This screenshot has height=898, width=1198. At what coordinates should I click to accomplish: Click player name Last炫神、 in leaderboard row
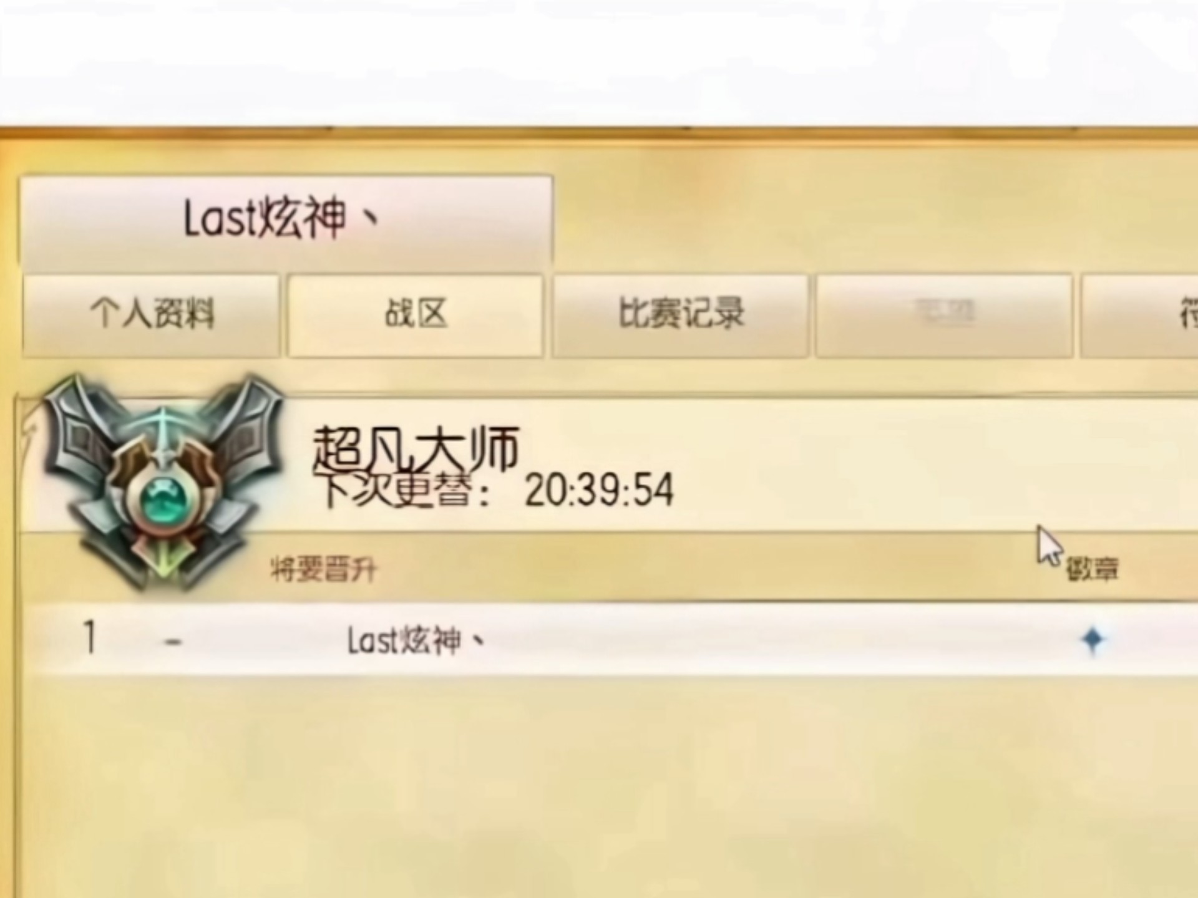[x=416, y=640]
